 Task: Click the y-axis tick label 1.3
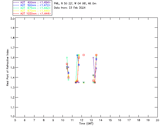click(12, 87)
